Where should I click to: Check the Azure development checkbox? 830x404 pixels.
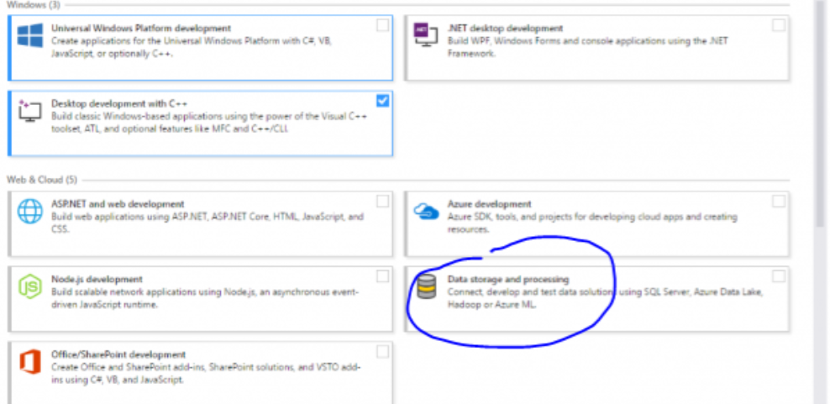click(778, 201)
